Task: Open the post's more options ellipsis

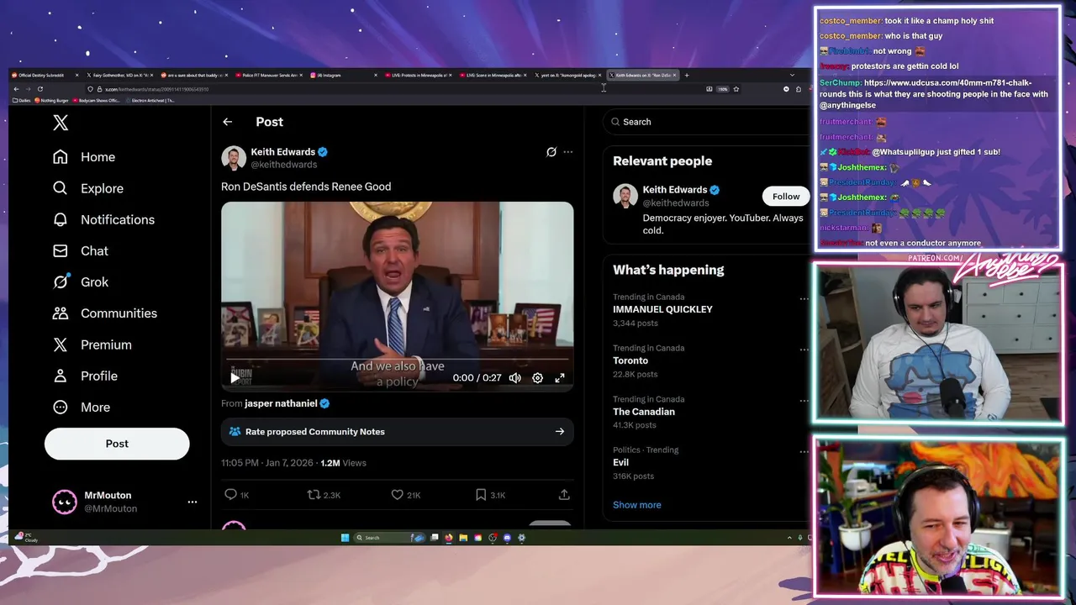Action: pyautogui.click(x=568, y=152)
